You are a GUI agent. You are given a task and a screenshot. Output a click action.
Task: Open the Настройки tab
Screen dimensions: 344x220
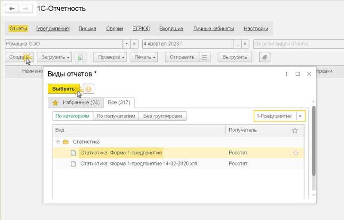[x=256, y=29]
